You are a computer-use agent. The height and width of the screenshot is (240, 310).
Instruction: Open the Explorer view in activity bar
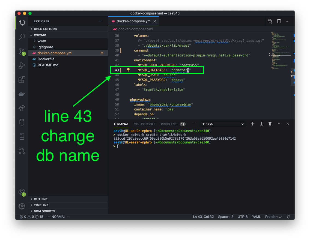(x=22, y=23)
